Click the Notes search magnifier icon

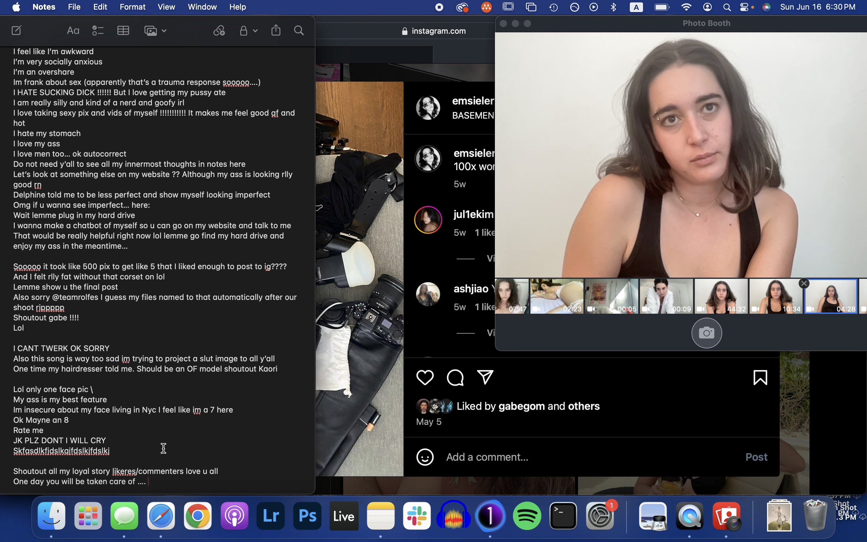pyautogui.click(x=299, y=31)
